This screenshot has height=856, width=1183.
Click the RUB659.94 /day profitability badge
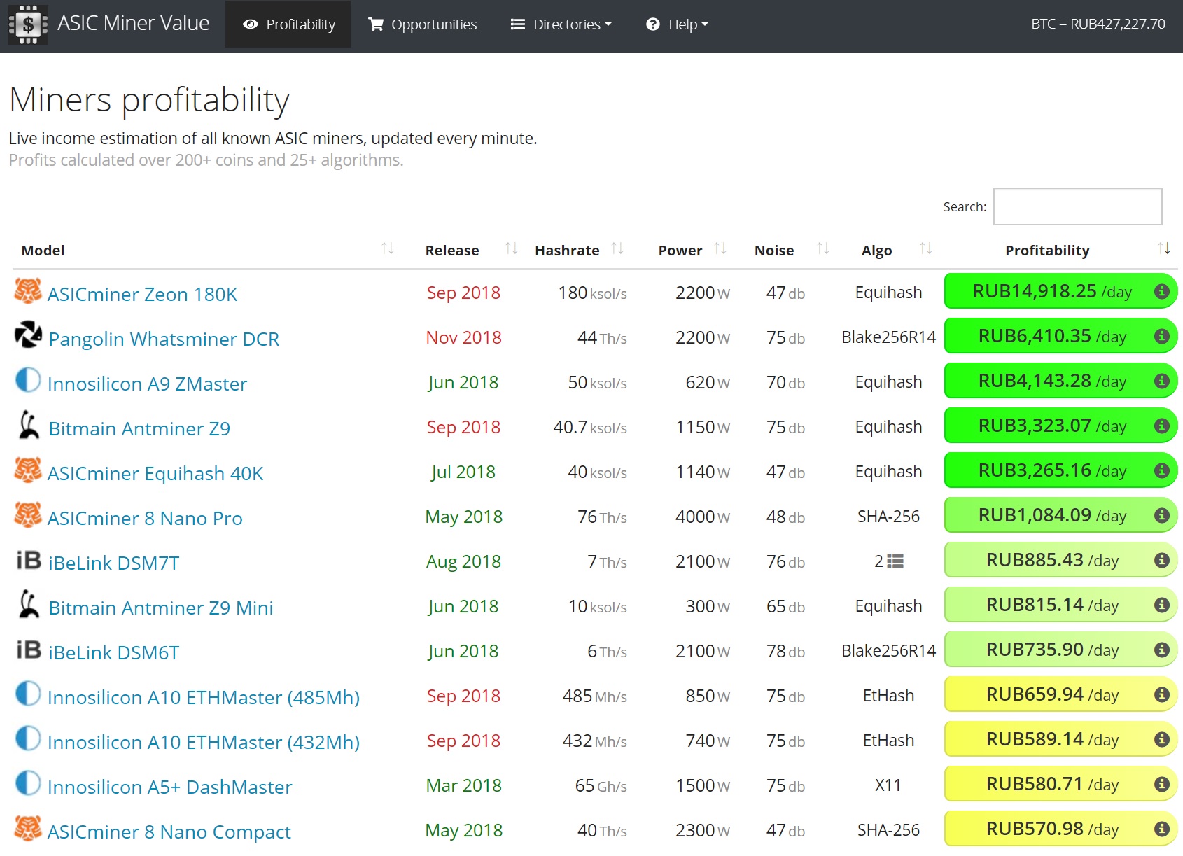[1060, 694]
